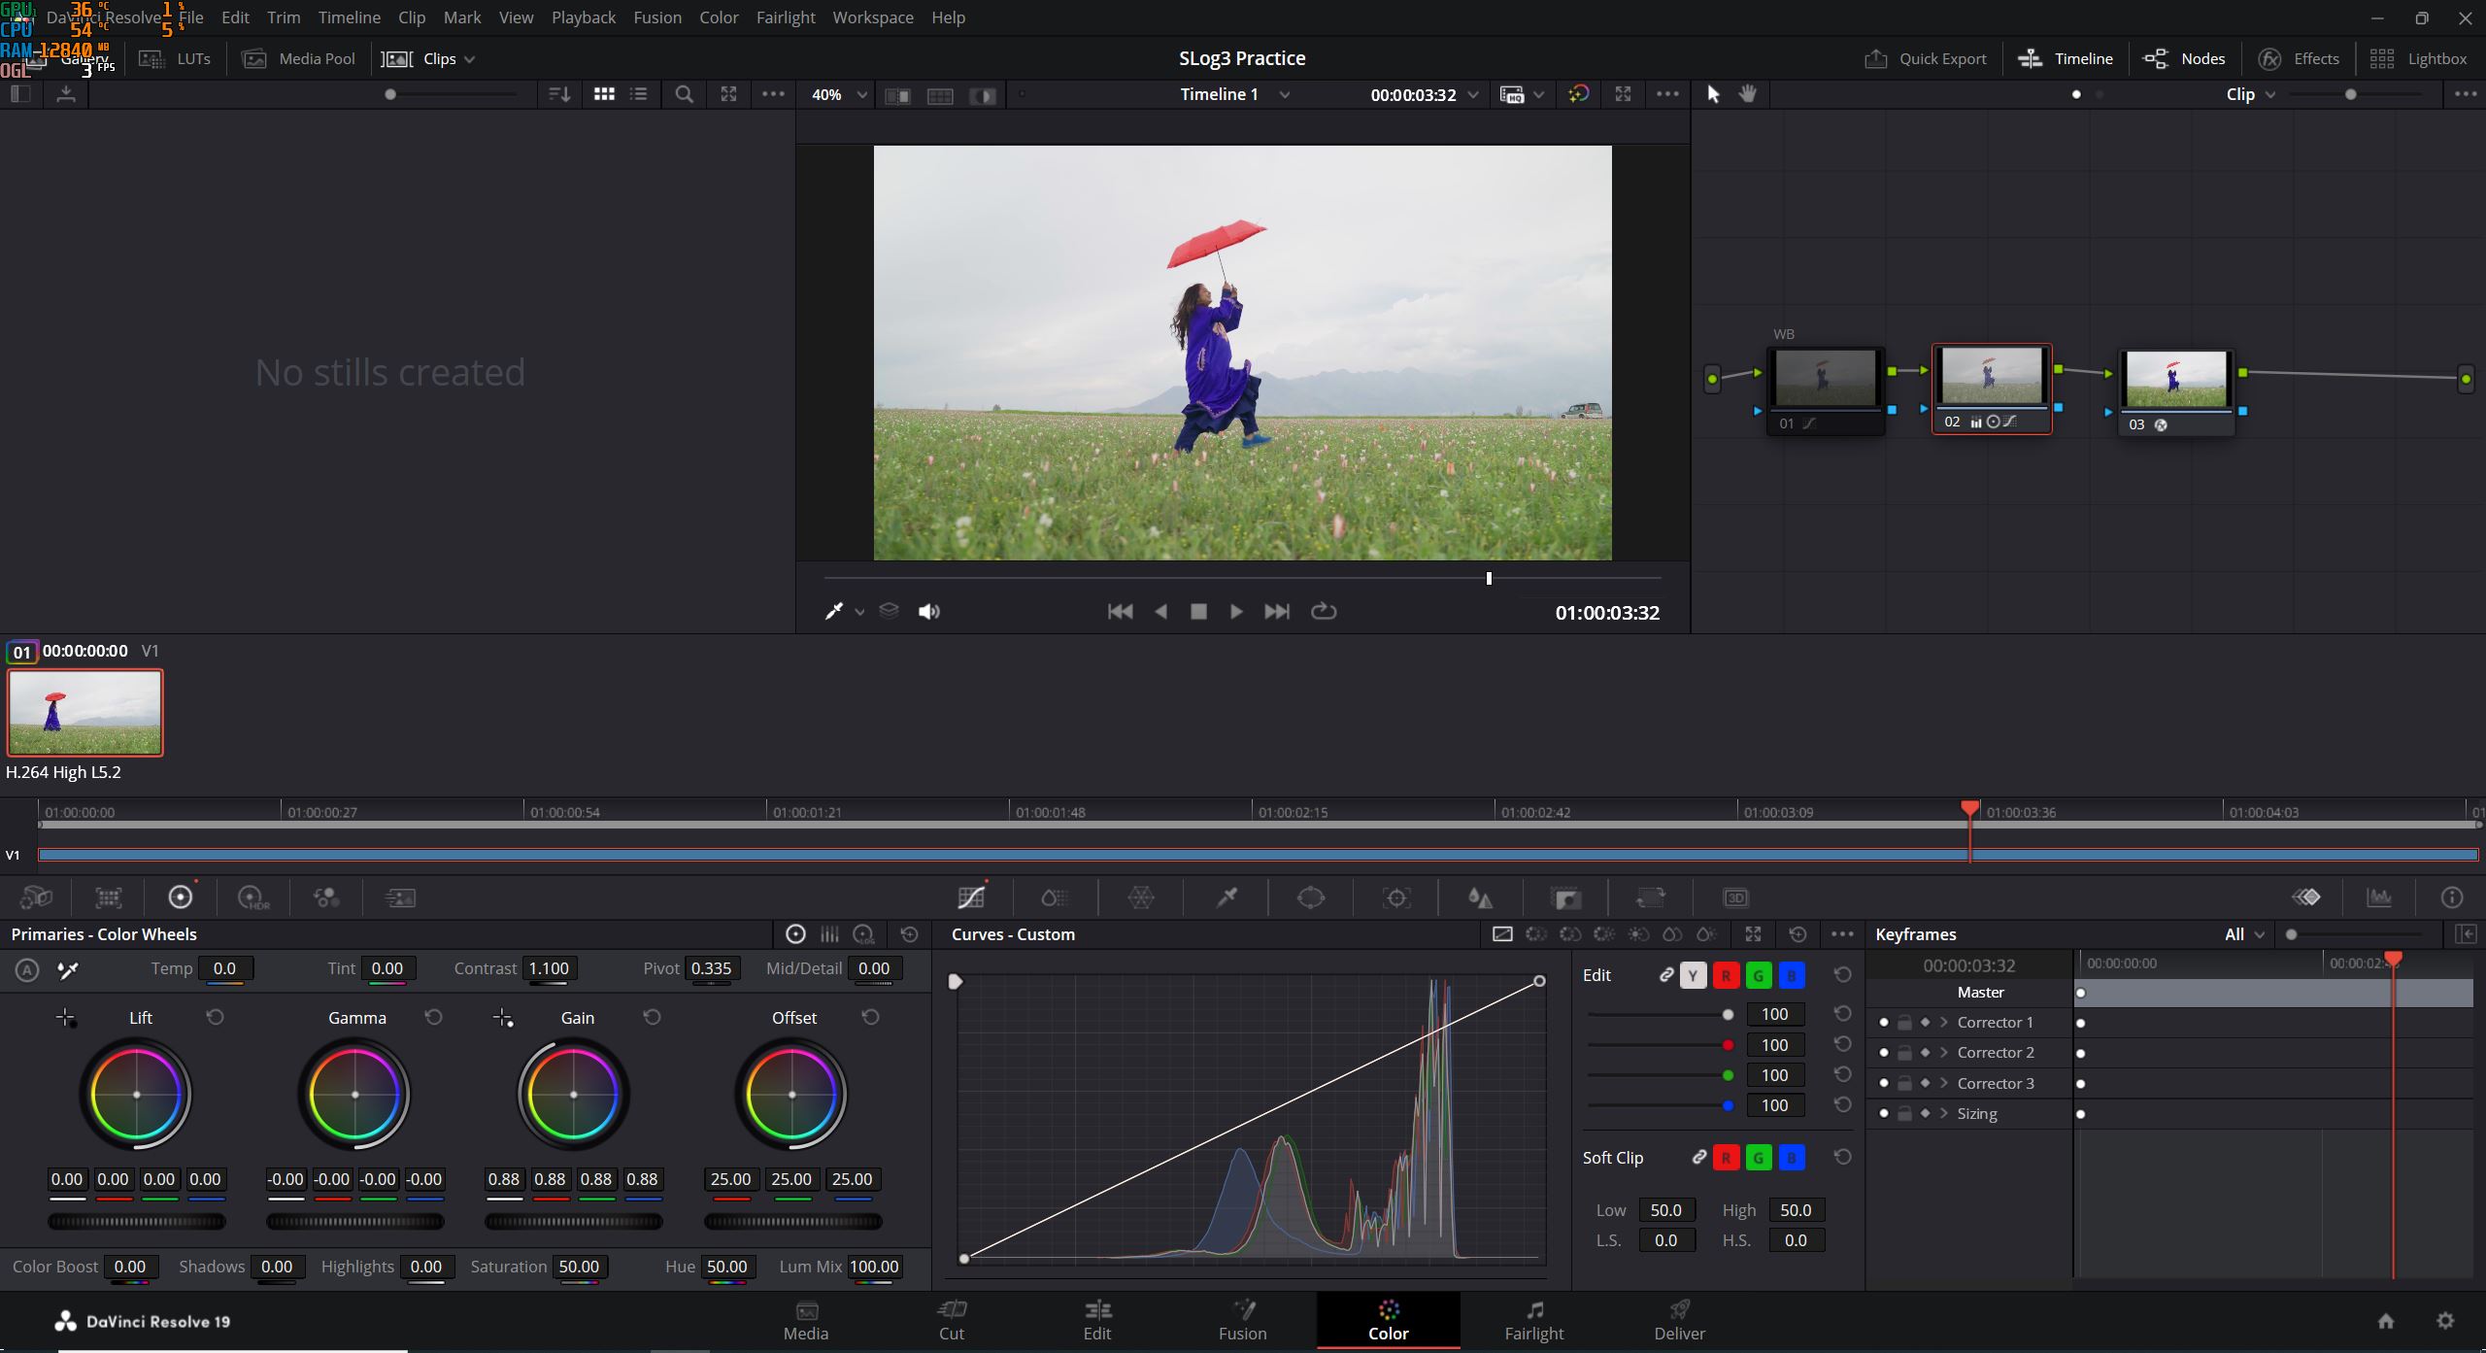Open the Workspace menu
Screen dimensions: 2486x1353
point(873,17)
